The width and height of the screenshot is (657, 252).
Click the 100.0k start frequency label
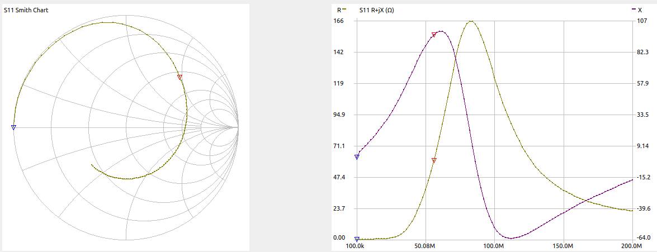(357, 246)
